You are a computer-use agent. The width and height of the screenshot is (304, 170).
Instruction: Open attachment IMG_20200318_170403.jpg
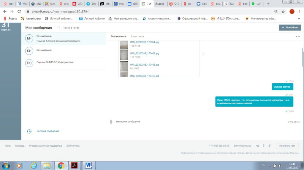pyautogui.click(x=145, y=53)
